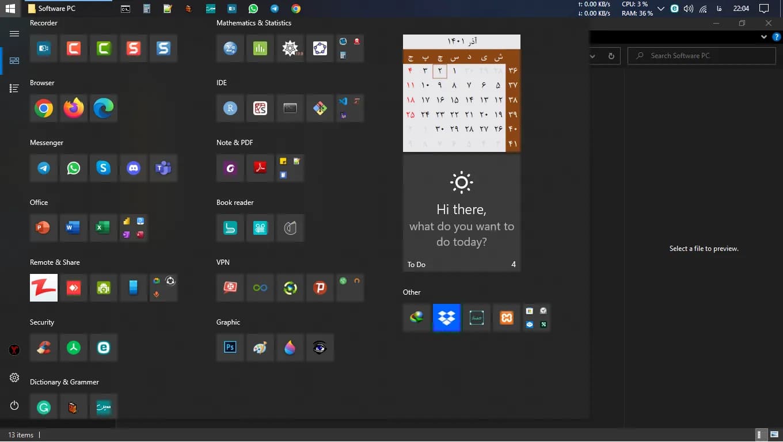
Task: Focus the Search Software PC field
Action: pos(702,56)
